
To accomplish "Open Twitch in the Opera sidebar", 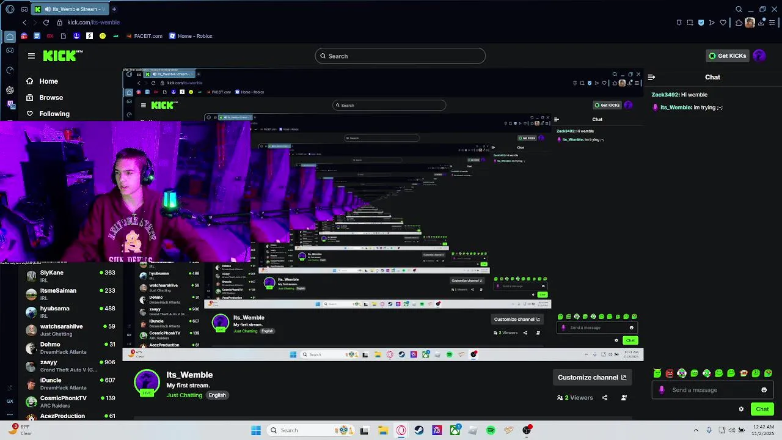I will click(x=10, y=105).
